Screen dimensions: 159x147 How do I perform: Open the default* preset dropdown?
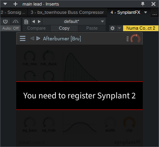(x=74, y=21)
